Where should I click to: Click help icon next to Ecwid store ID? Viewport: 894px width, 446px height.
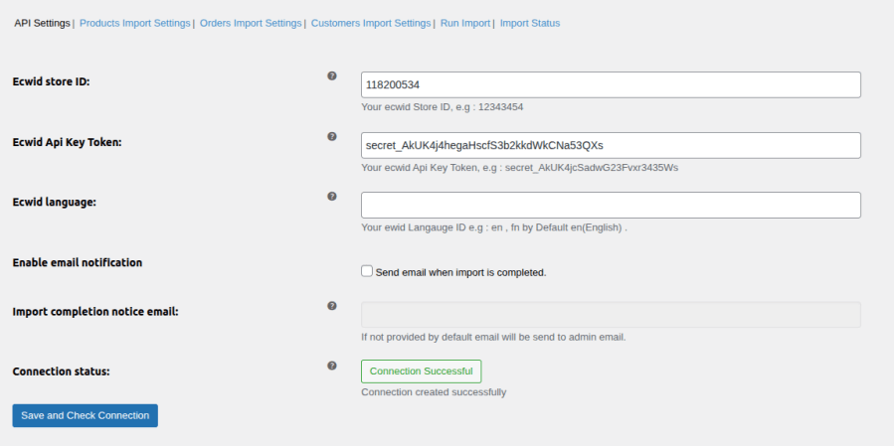[332, 75]
